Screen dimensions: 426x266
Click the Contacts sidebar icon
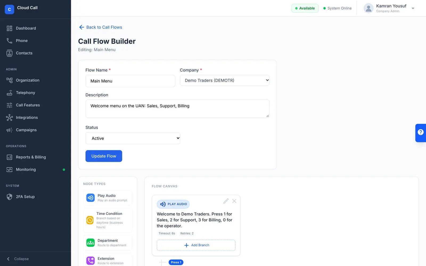coord(9,53)
